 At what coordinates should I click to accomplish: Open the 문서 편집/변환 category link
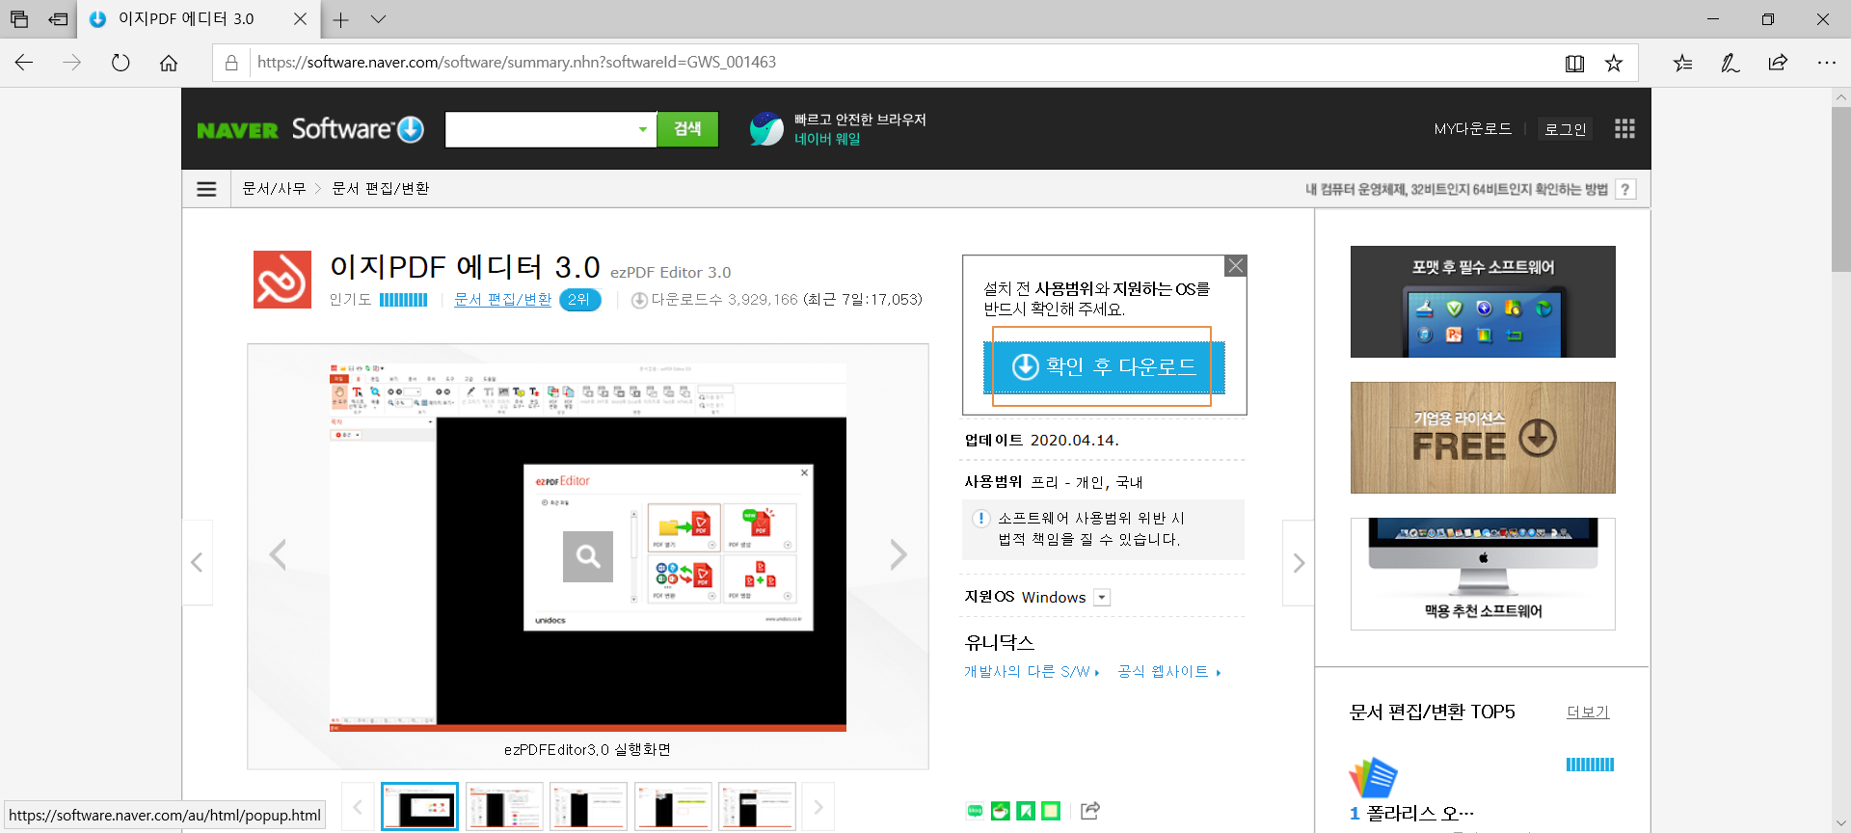click(502, 300)
